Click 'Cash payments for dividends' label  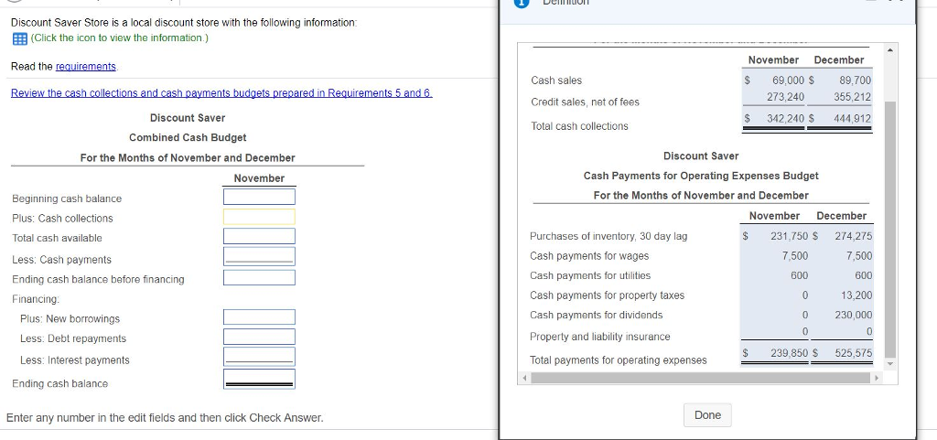tap(596, 315)
